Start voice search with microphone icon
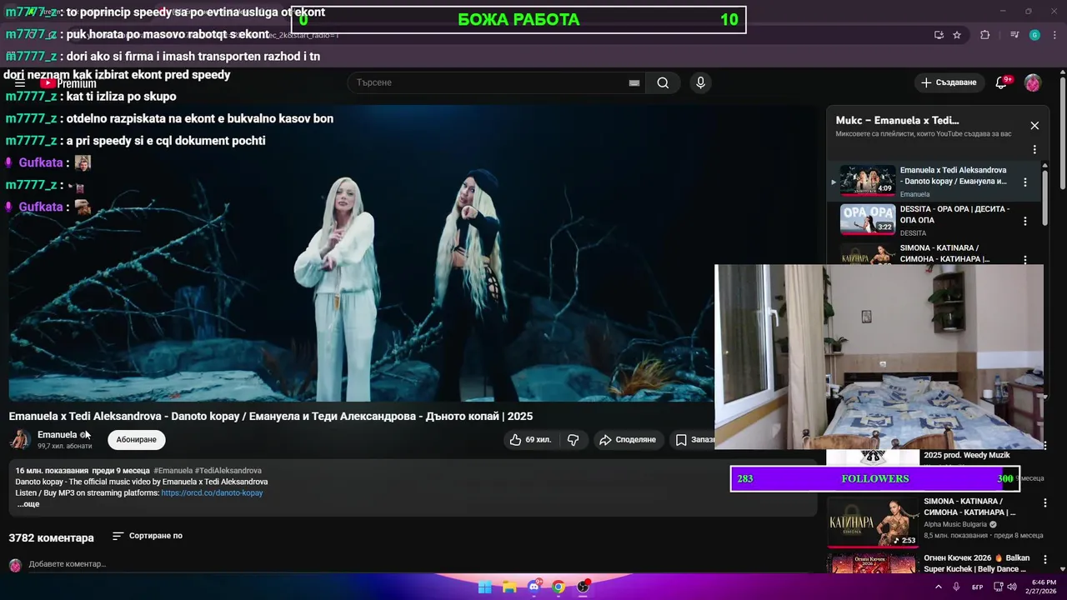 click(x=700, y=82)
